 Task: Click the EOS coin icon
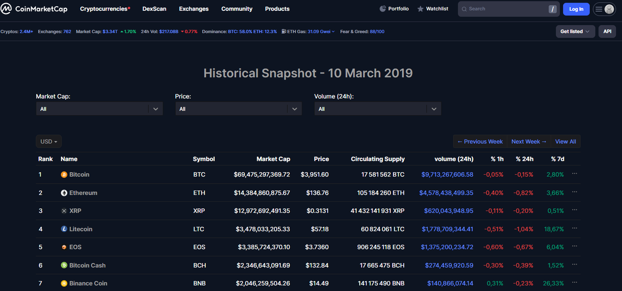pyautogui.click(x=64, y=247)
